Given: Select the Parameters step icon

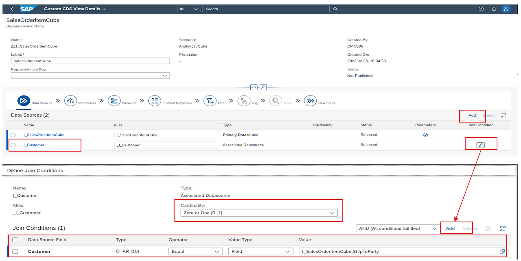Looking at the screenshot, I should click(70, 101).
